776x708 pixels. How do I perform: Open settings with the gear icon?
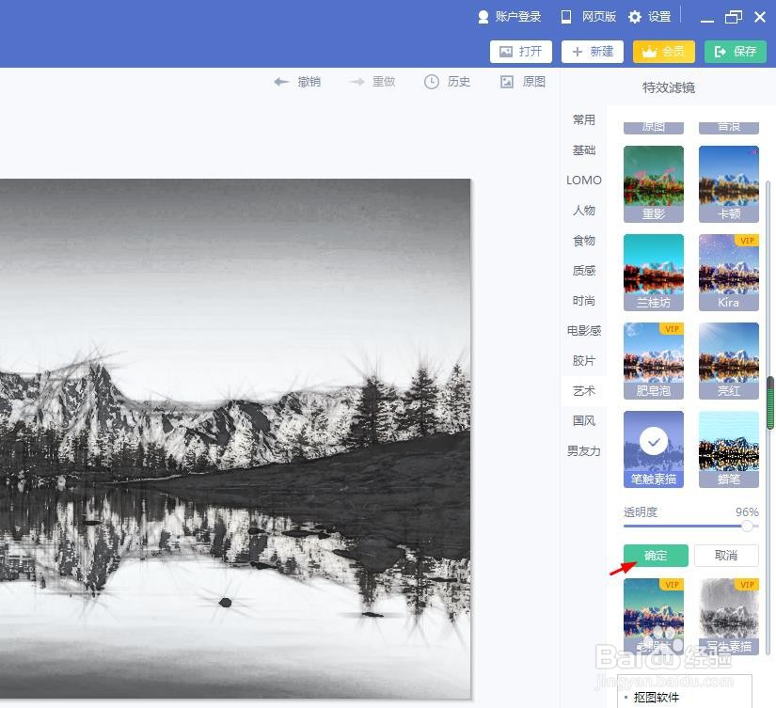click(635, 17)
